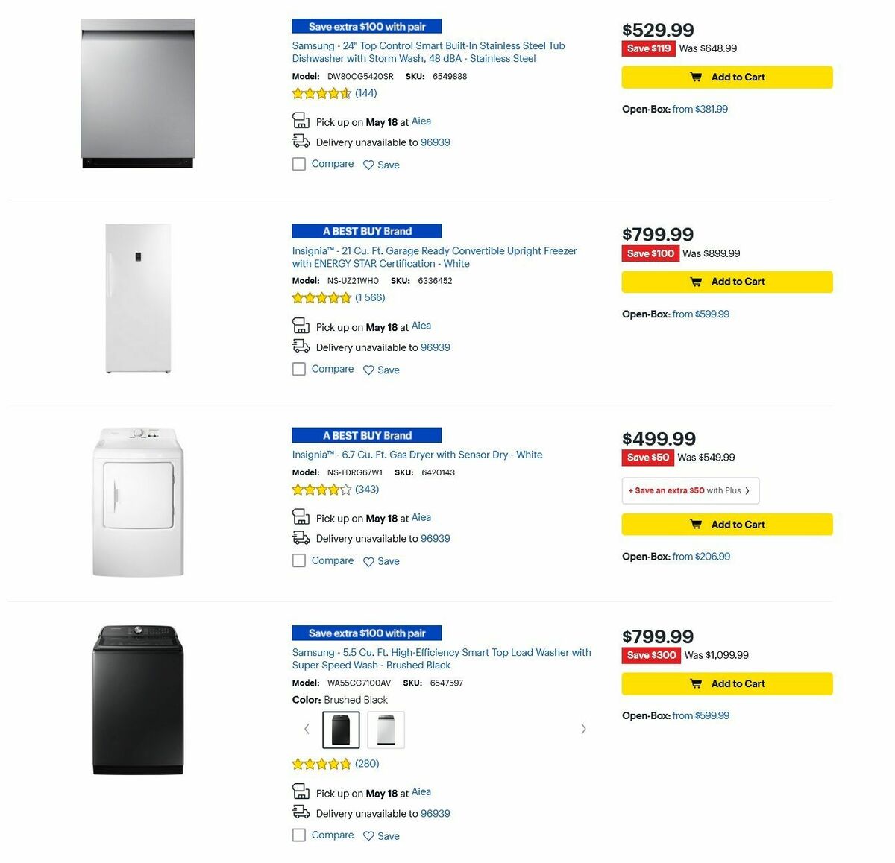Click the heart Save icon under the dishwasher

369,165
